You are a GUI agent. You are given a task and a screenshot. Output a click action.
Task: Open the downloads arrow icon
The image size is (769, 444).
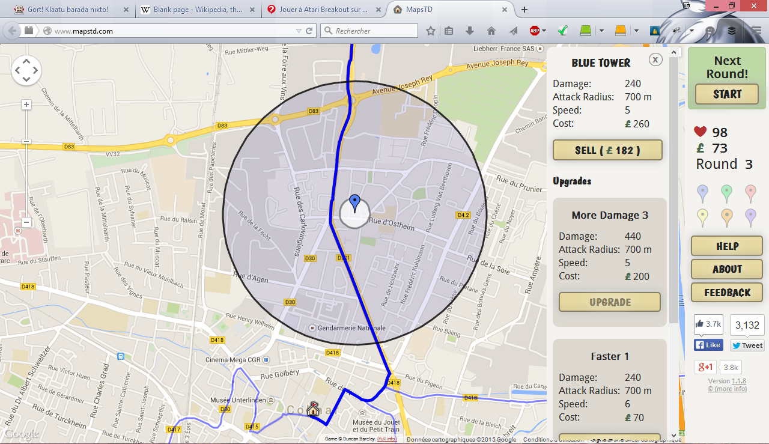[x=470, y=31]
